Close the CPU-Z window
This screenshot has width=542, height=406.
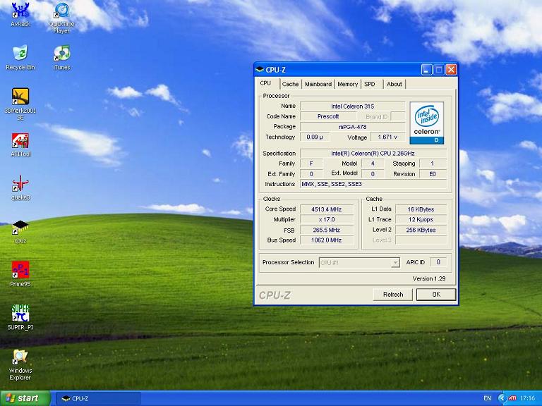451,70
